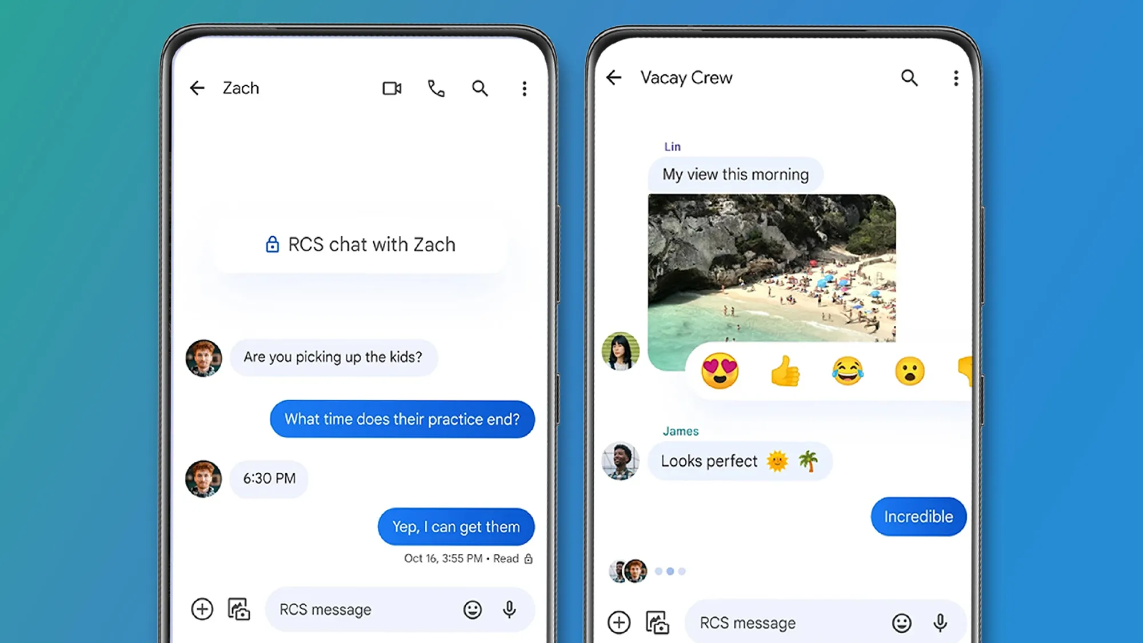This screenshot has height=643, width=1143.
Task: Tap the surprised emoji reaction on beach photo
Action: 910,370
